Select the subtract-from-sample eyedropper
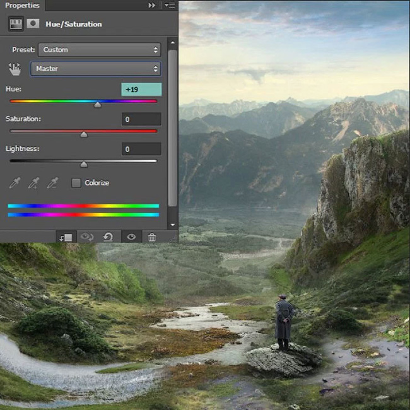 coord(52,183)
